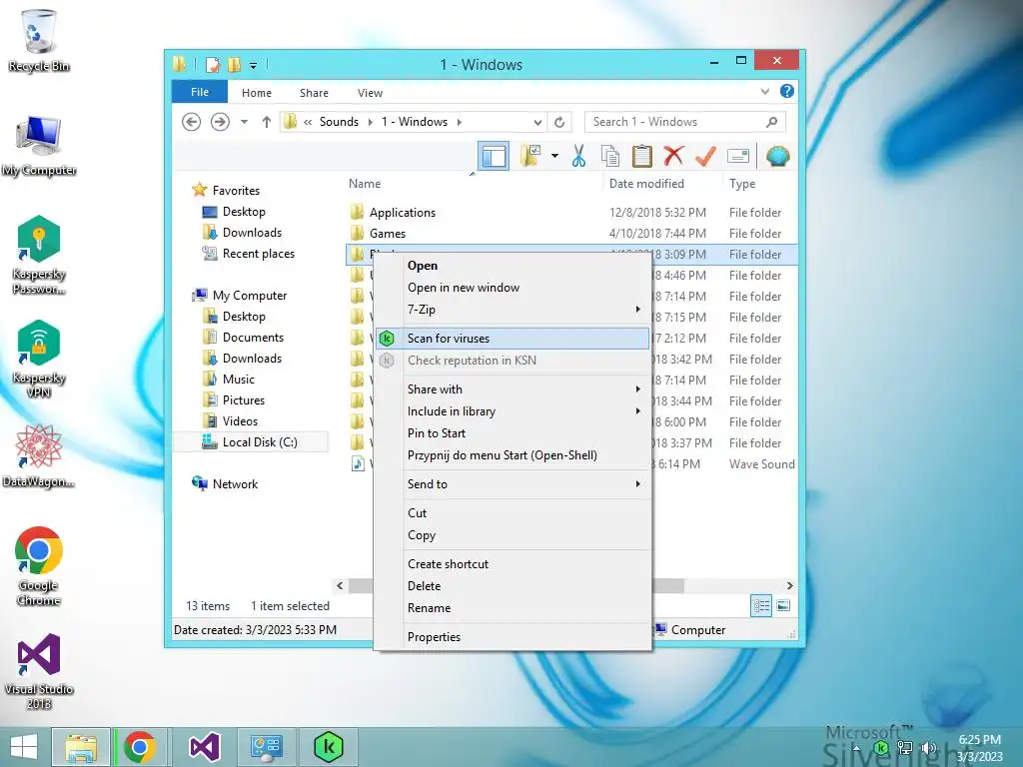
Task: Click the Forward navigation arrow
Action: (220, 122)
